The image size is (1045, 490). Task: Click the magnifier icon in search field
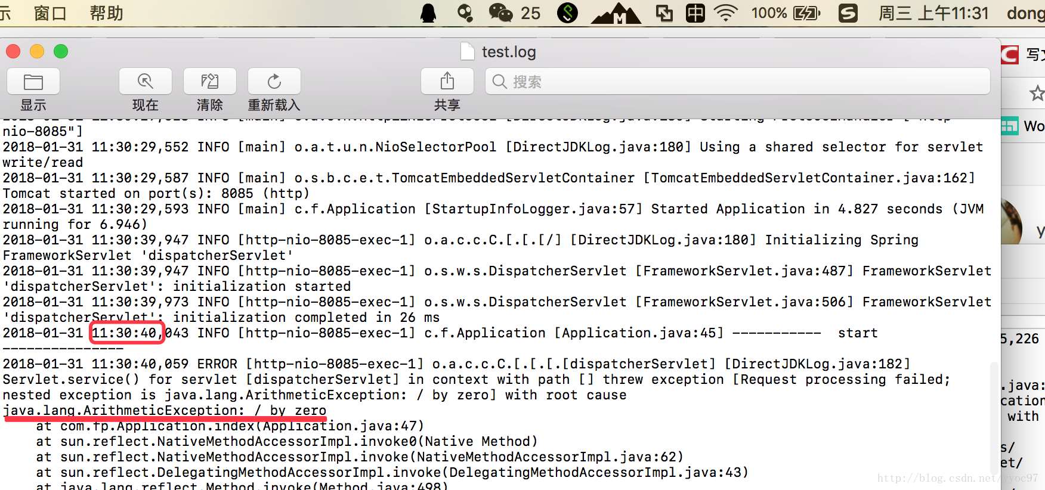(x=500, y=82)
